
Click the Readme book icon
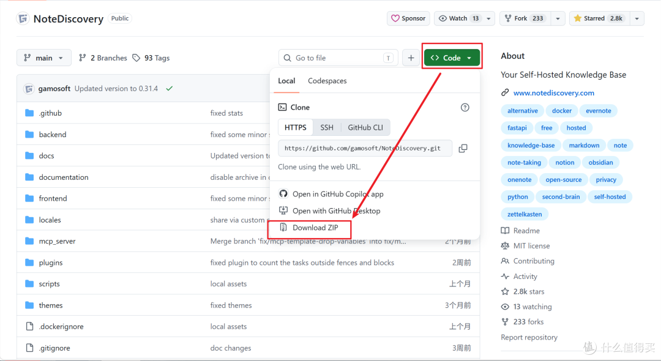point(505,231)
